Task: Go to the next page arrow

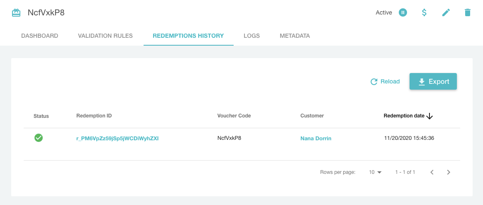Action: (448, 172)
